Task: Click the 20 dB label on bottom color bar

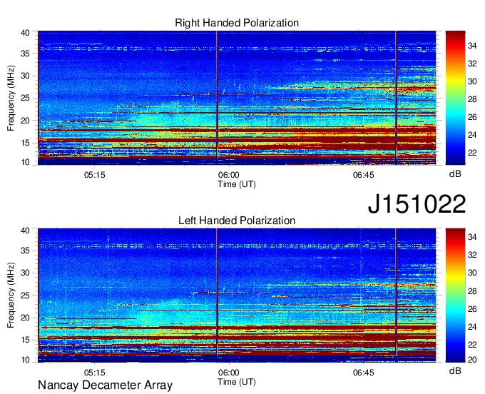Action: click(472, 360)
